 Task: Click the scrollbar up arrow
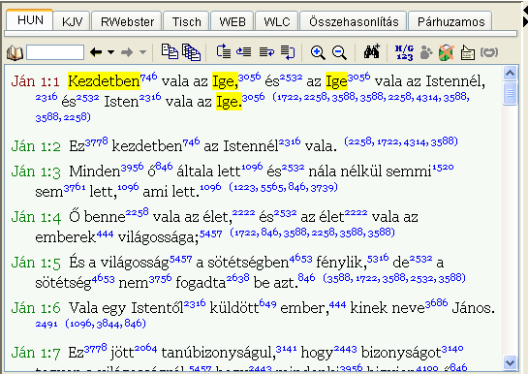point(510,73)
